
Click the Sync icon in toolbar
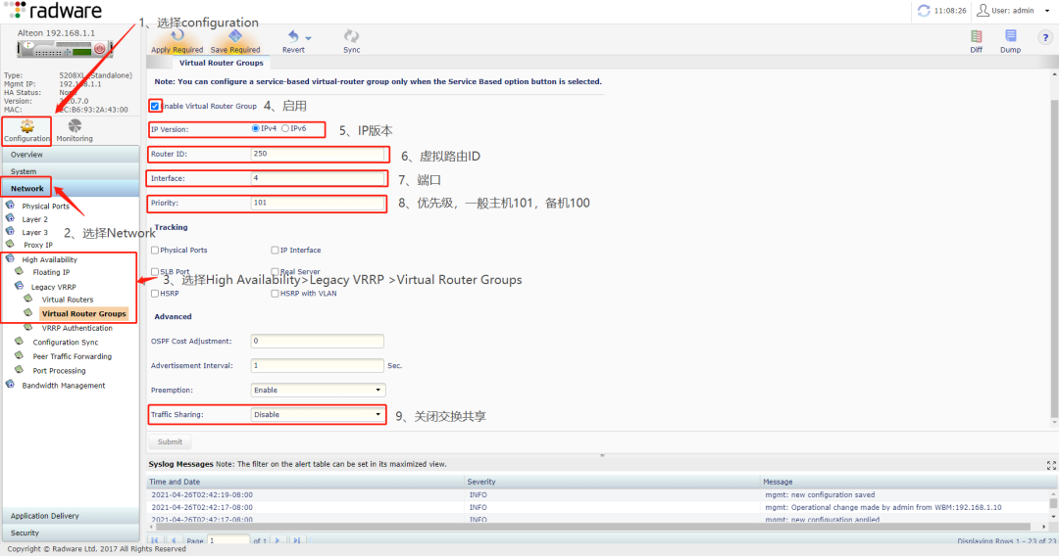click(351, 36)
